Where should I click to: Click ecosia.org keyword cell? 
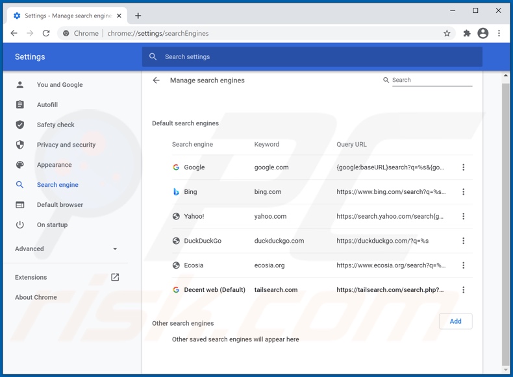tap(269, 265)
